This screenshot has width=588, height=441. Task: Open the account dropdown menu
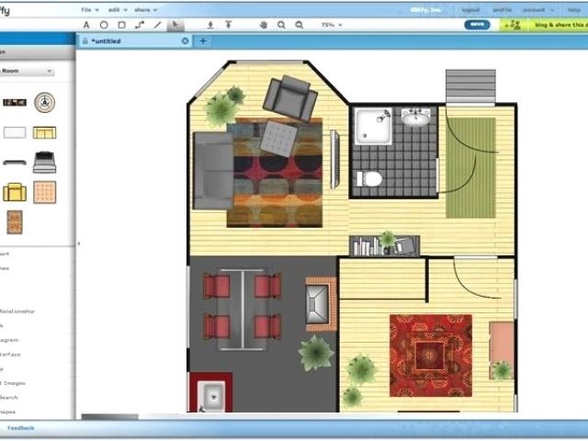click(x=536, y=9)
